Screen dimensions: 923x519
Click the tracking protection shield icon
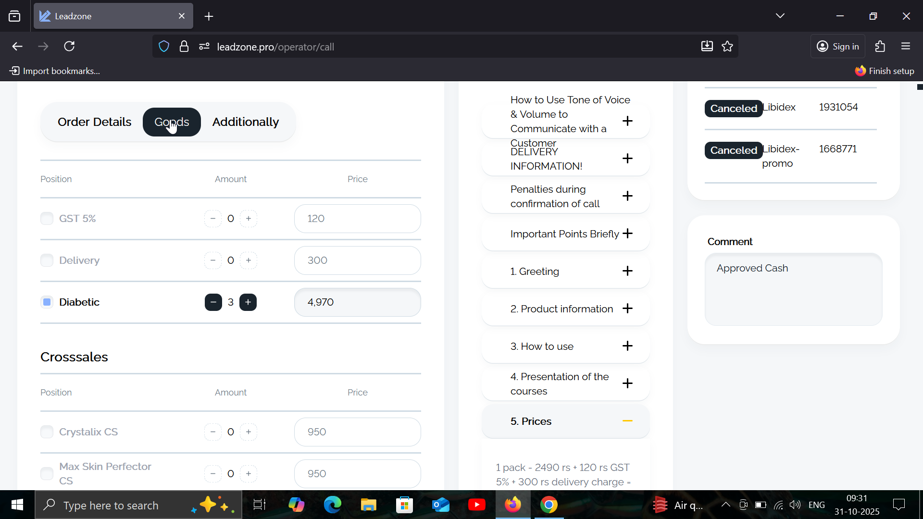click(x=164, y=47)
